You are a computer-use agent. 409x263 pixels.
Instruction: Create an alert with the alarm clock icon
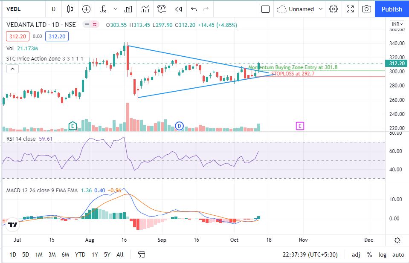[x=162, y=9]
